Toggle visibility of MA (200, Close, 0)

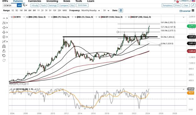click(x=27, y=17)
